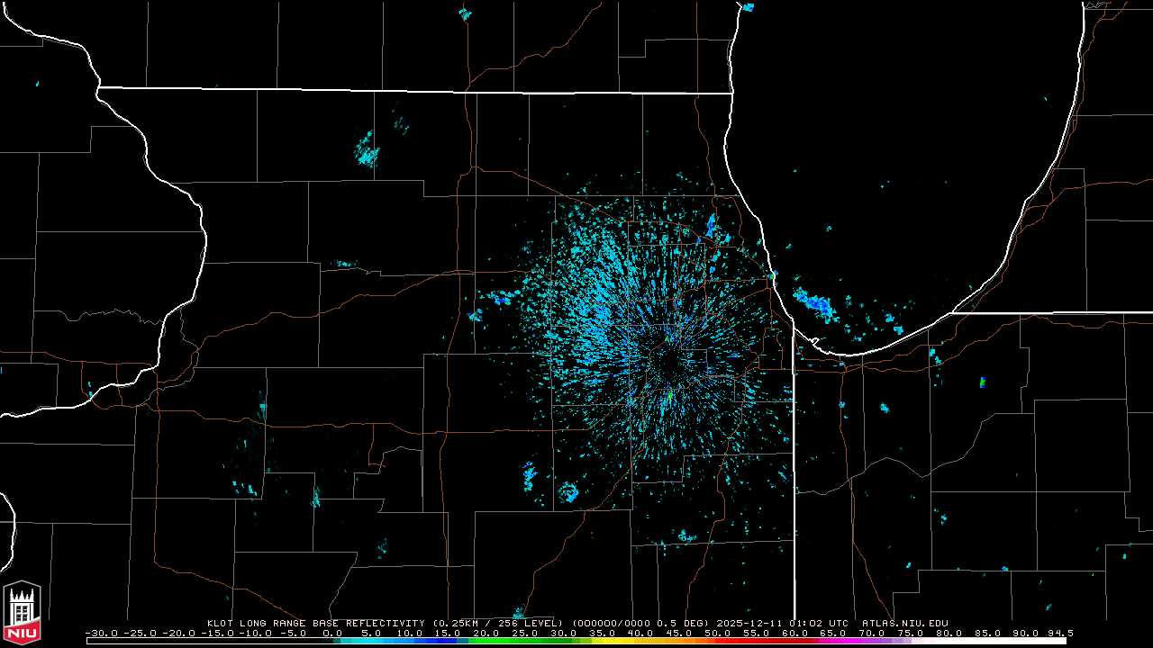The image size is (1153, 648).
Task: Click the 20.0 dBZ green color on scale
Action: coord(486,641)
